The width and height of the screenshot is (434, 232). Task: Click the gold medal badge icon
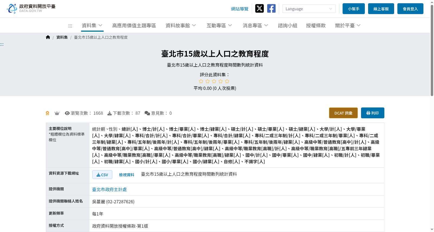(47, 113)
